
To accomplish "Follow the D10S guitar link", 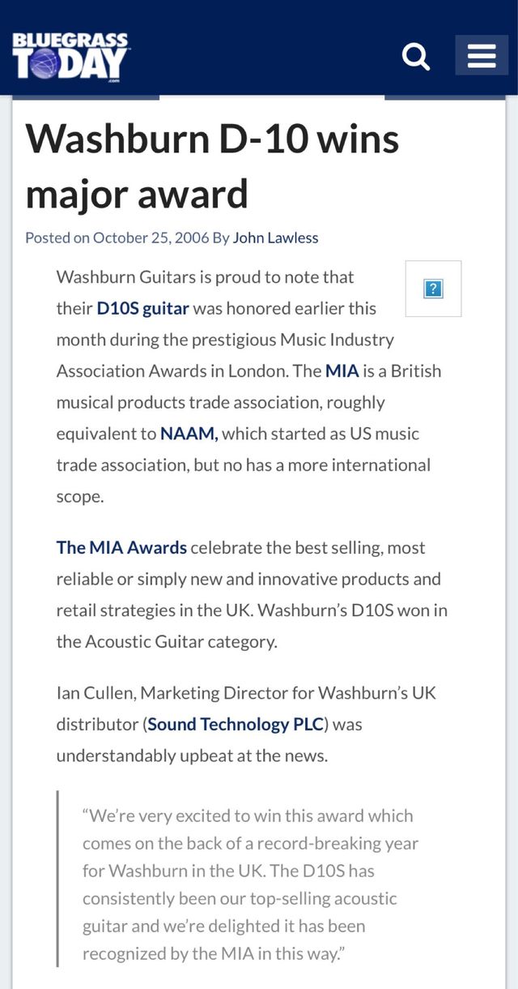I will [x=142, y=308].
